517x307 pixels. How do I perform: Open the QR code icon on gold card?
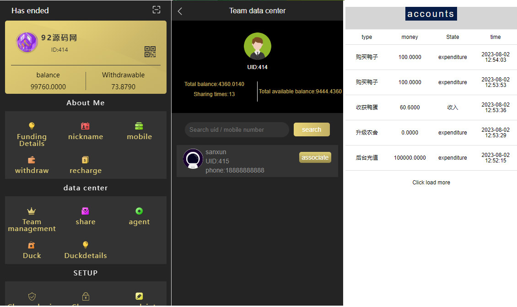coord(150,52)
